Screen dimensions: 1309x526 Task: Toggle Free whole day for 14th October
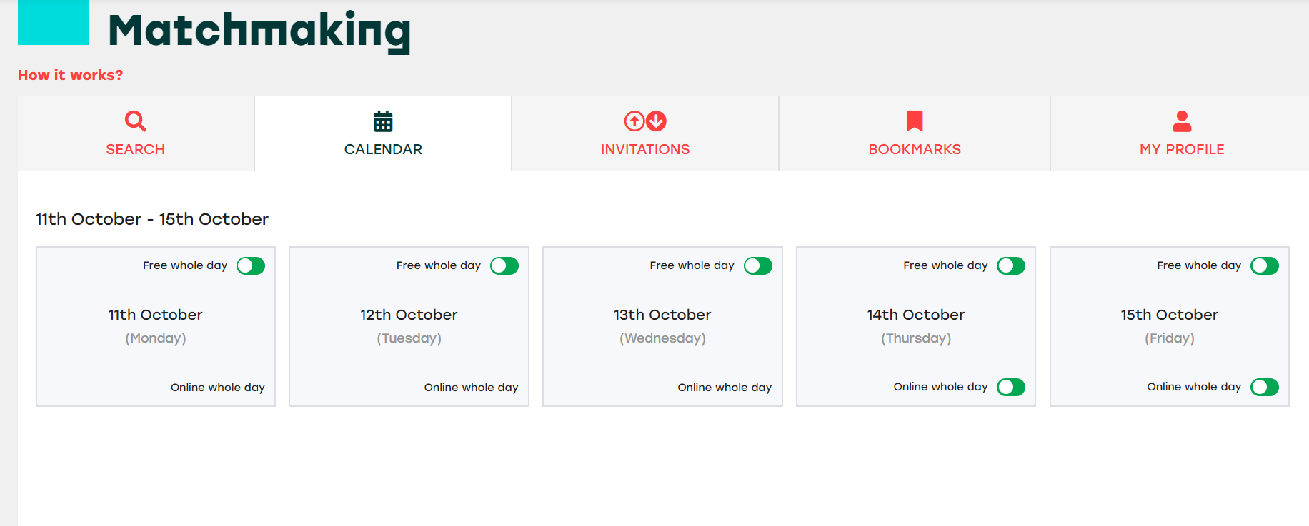click(x=1011, y=266)
